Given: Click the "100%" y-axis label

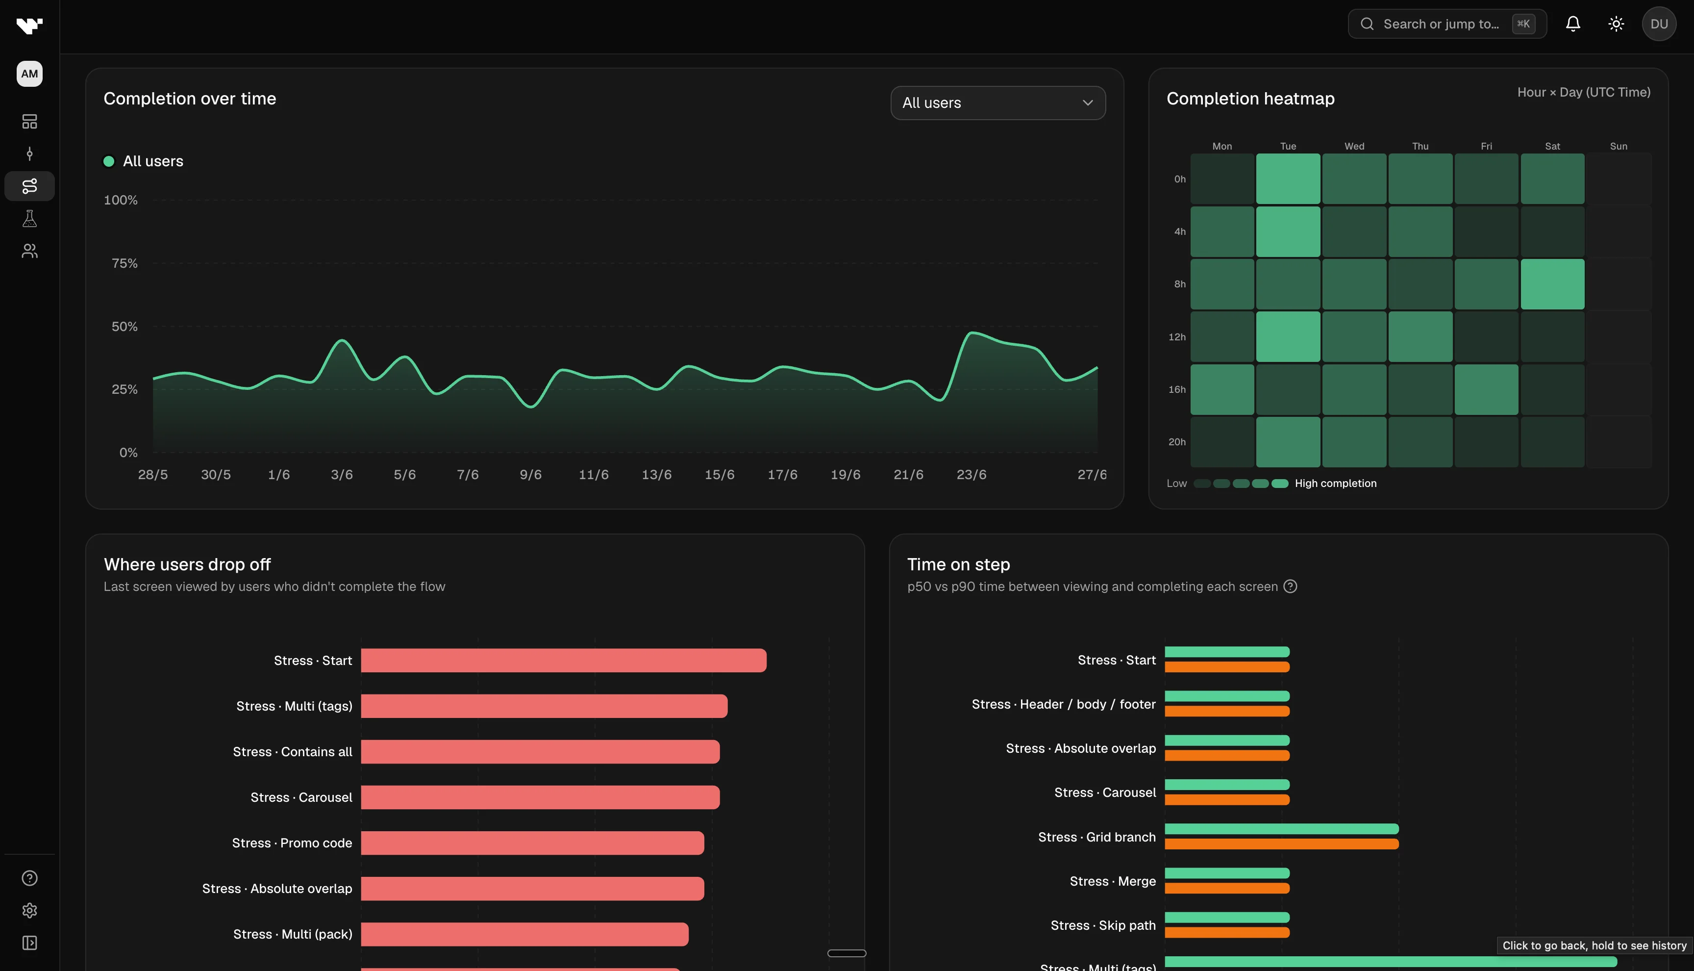Looking at the screenshot, I should [121, 200].
